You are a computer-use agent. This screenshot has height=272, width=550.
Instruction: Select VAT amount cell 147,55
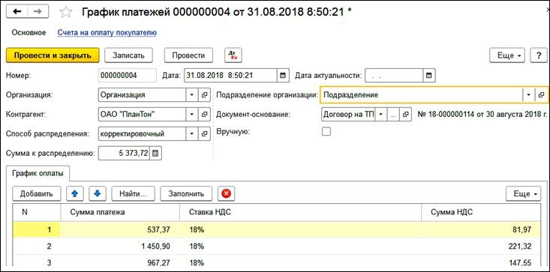click(x=481, y=262)
